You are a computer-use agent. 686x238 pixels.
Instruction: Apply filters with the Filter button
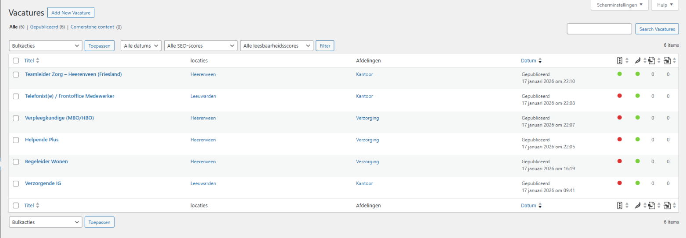(x=325, y=45)
